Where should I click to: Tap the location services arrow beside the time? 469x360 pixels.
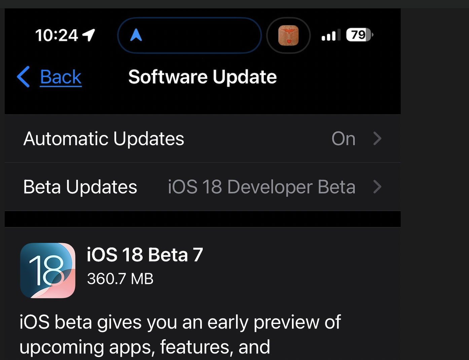click(89, 35)
